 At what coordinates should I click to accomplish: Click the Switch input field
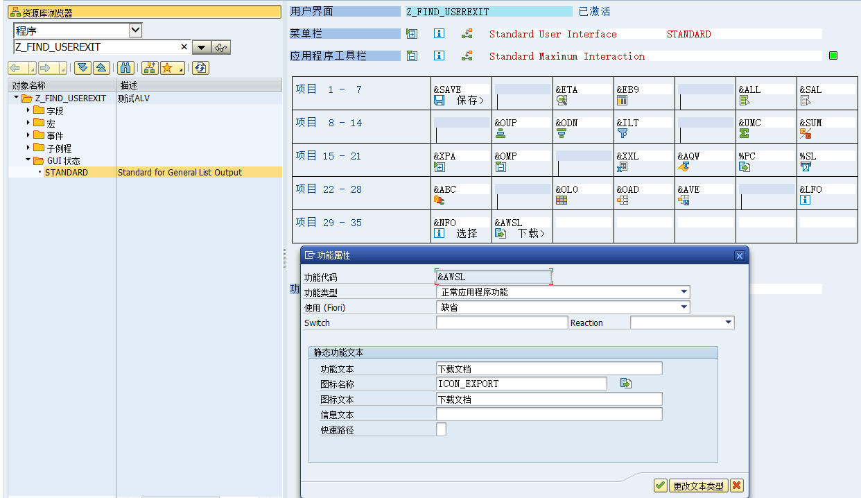[x=502, y=323]
